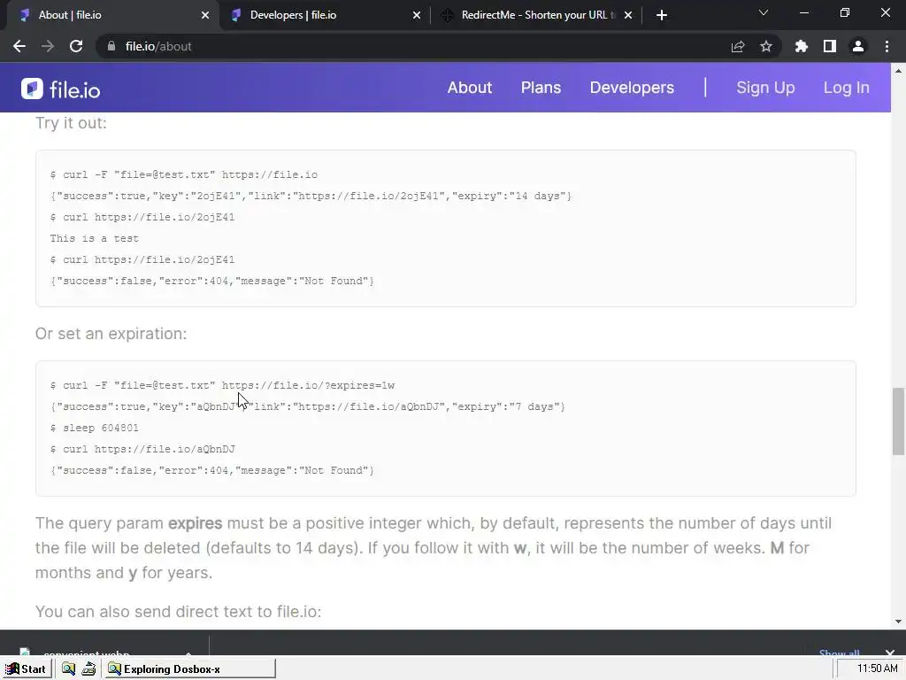This screenshot has width=906, height=680.
Task: Click the JSON line with expiry 7 days
Action: click(308, 406)
